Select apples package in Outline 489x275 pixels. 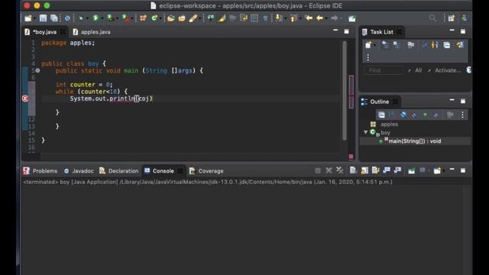(389, 124)
